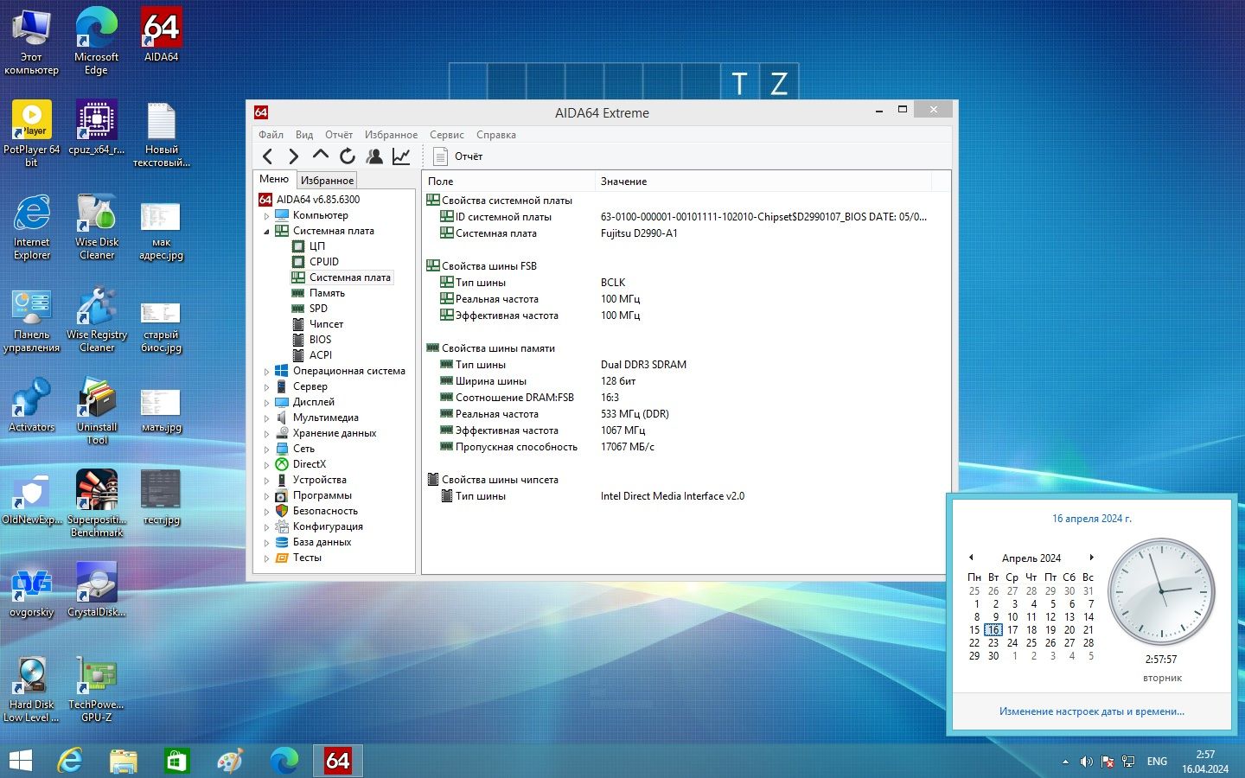
Task: Go to next month in the calendar
Action: [x=1092, y=558]
